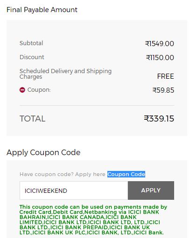Click the Coupon: label text
Screen dimensions: 190x238
pyautogui.click(x=39, y=90)
